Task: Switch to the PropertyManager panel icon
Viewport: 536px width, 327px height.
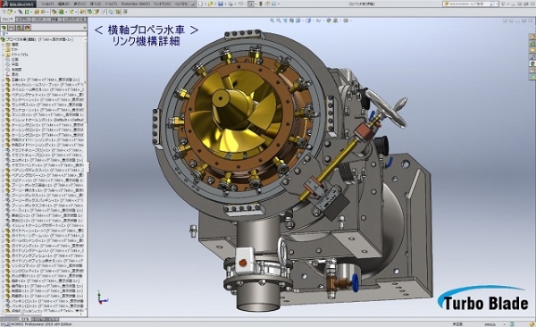Action: pos(12,28)
